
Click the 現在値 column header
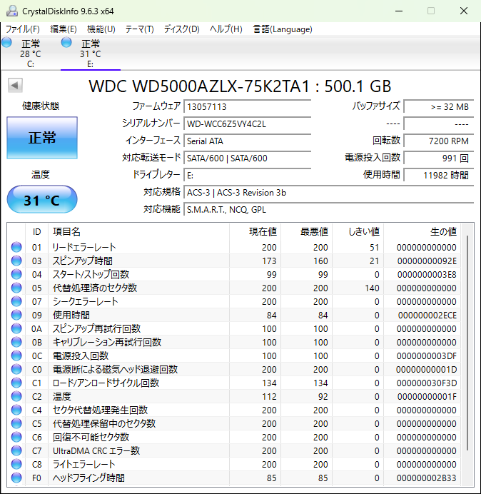click(255, 232)
